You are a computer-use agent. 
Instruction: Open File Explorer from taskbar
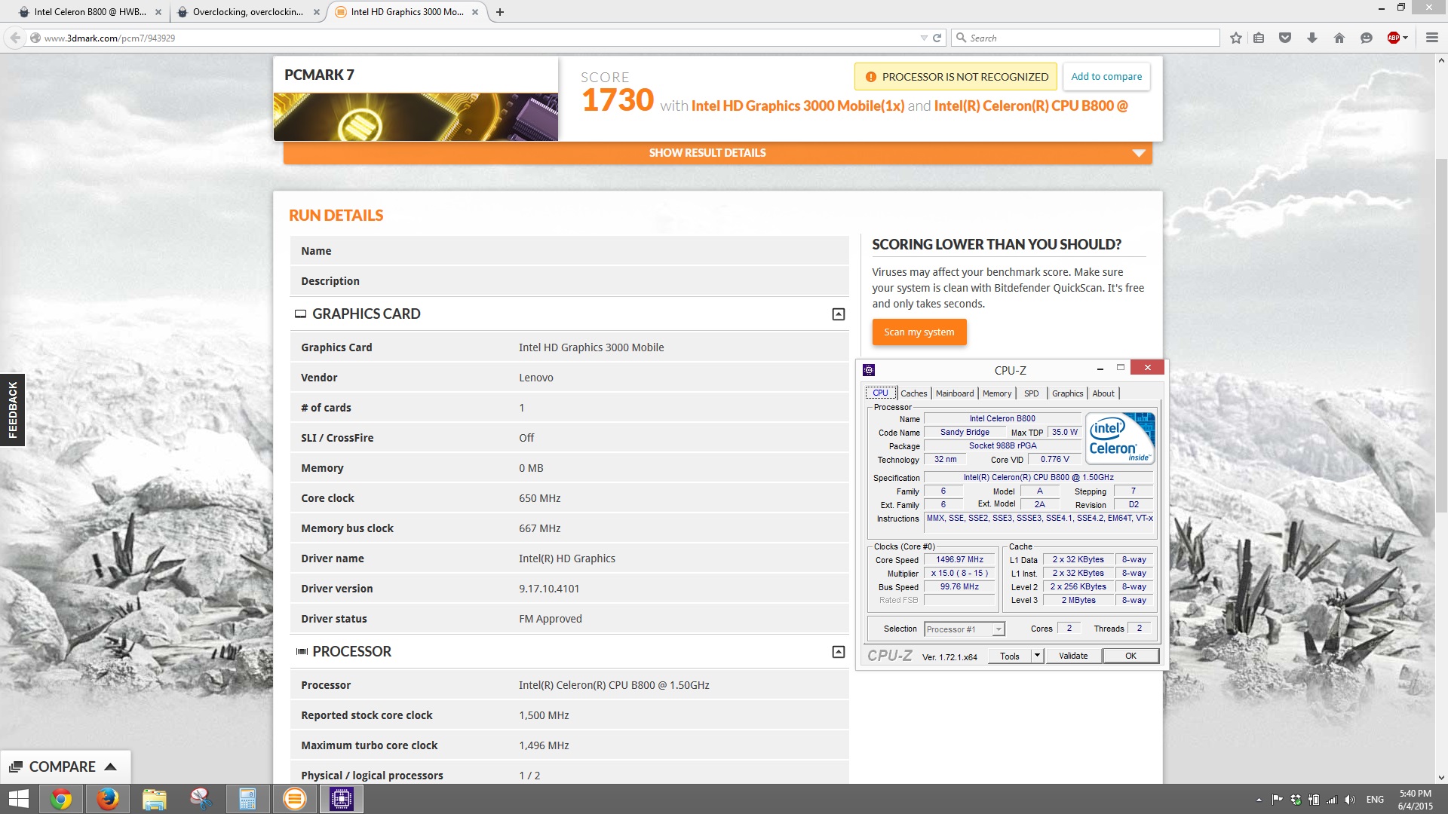point(155,799)
